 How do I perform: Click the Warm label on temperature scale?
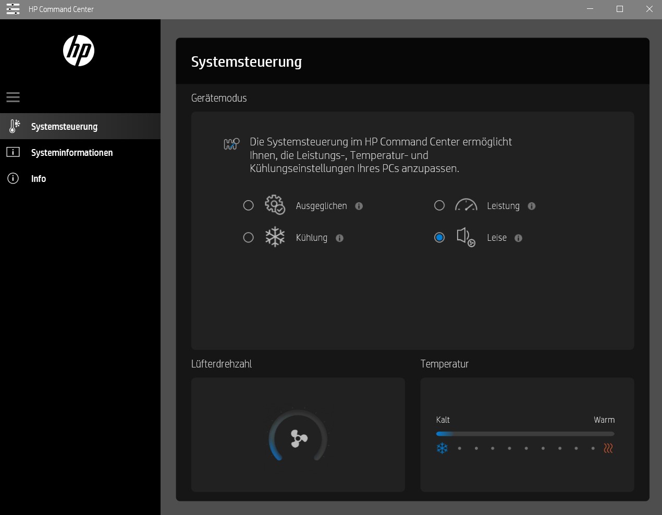(604, 420)
